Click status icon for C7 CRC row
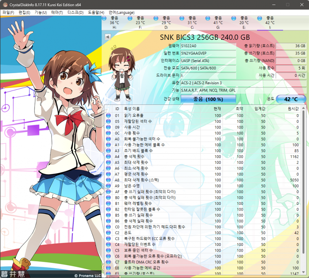This screenshot has height=278, width=309. (109, 262)
